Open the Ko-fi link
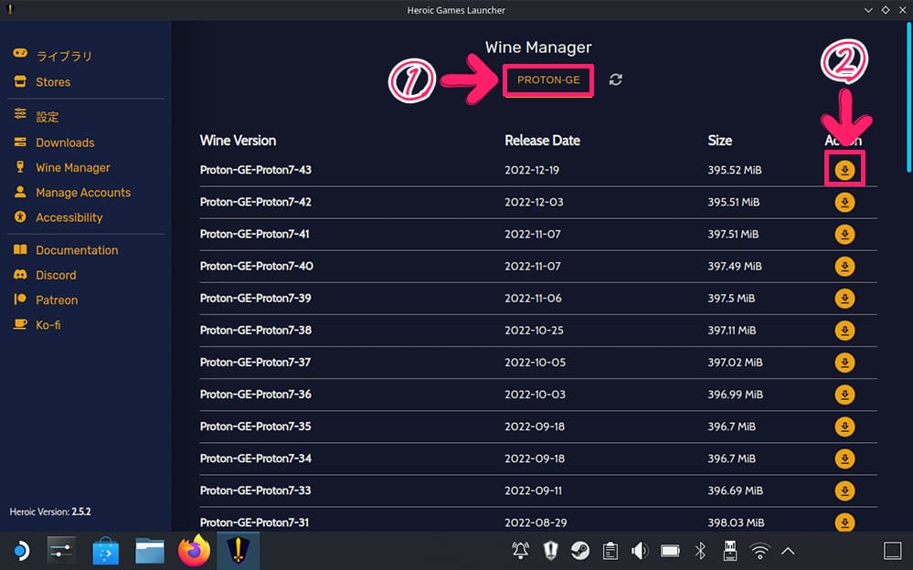Viewport: 913px width, 570px height. (37, 325)
